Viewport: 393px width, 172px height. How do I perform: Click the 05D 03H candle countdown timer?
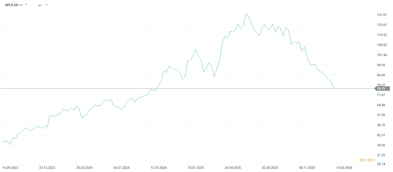(367, 160)
